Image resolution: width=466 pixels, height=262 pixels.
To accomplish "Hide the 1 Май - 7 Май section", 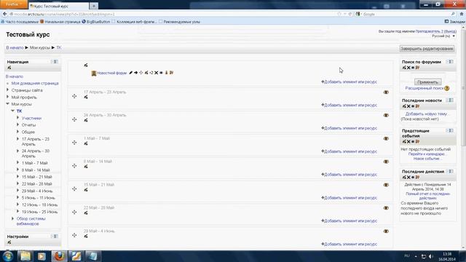I will point(386,139).
